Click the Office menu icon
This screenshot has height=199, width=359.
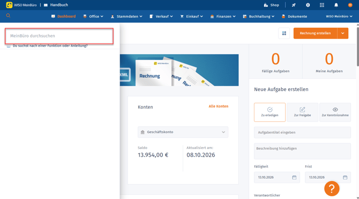(85, 17)
